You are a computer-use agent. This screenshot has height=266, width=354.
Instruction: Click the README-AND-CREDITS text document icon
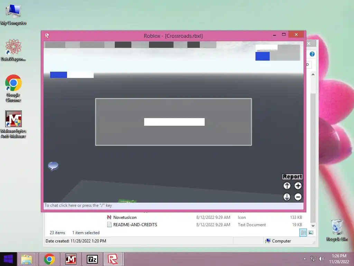click(109, 224)
